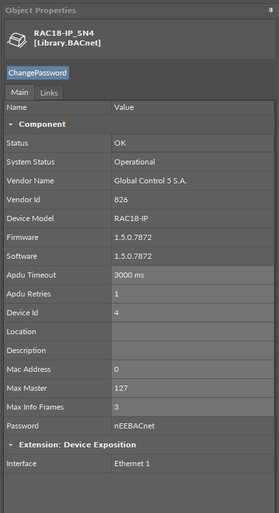Select the Password row value
The image size is (279, 513).
point(193,426)
